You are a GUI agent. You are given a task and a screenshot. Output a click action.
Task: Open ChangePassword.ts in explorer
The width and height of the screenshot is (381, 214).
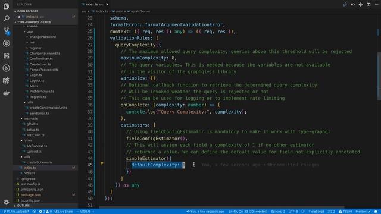45,53
